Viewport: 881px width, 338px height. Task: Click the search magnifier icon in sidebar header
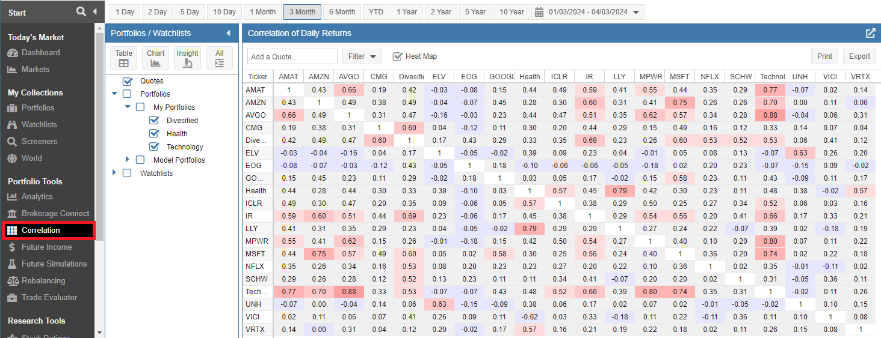tap(81, 11)
